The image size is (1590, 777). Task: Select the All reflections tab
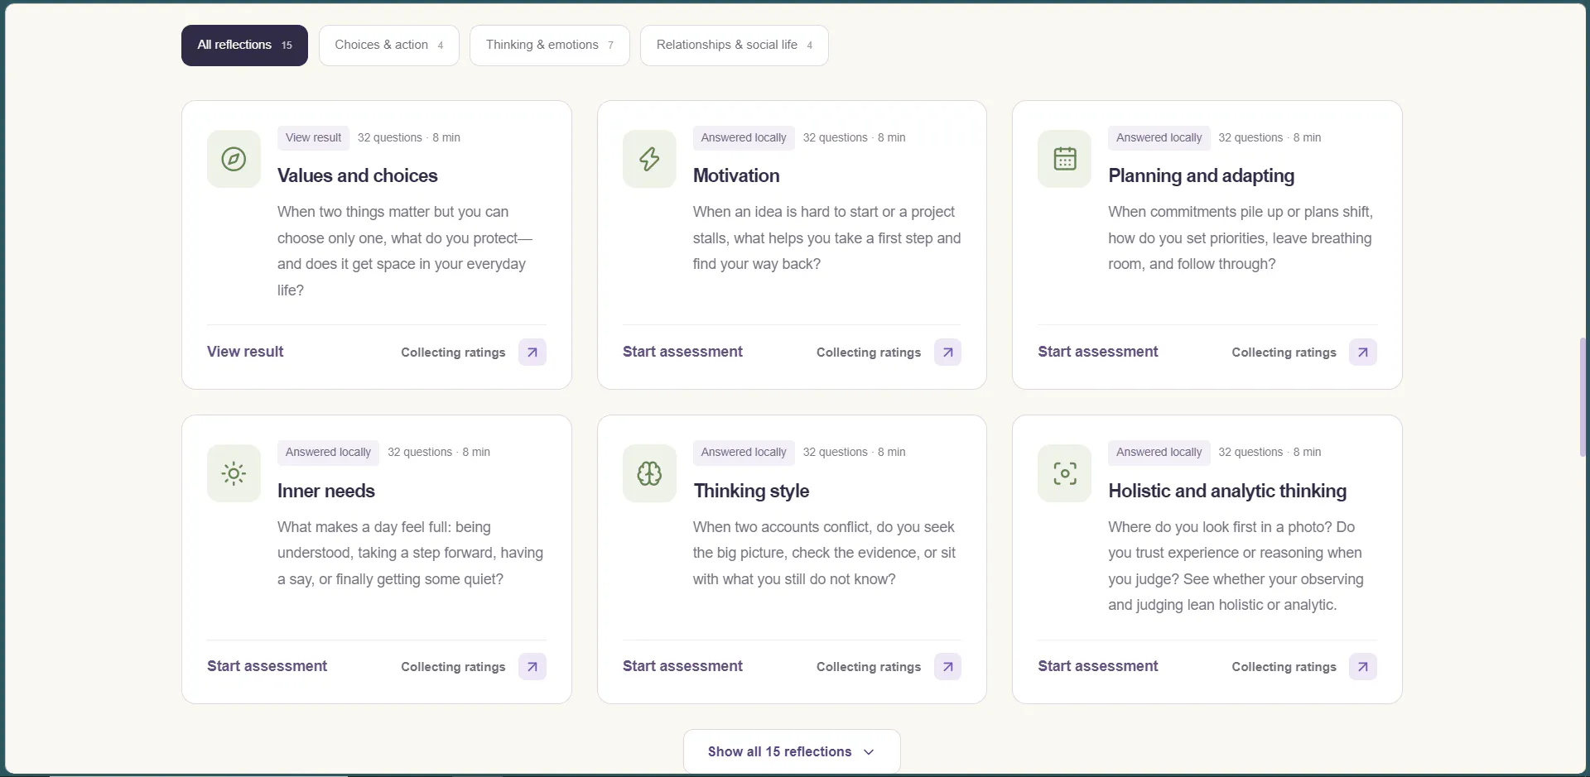(244, 46)
